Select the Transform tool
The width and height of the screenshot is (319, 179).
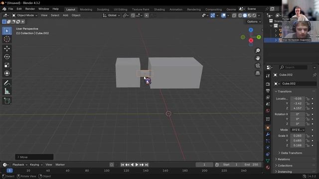[7, 73]
